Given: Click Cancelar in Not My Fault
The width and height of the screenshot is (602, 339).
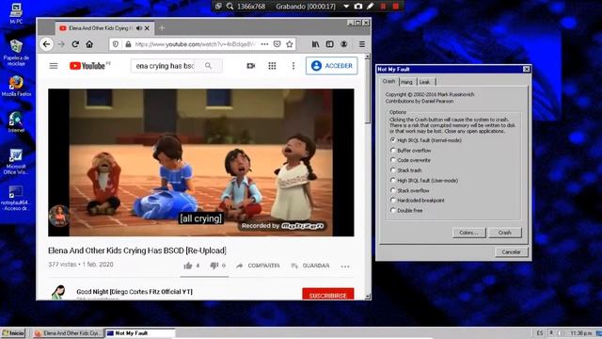Looking at the screenshot, I should (512, 252).
